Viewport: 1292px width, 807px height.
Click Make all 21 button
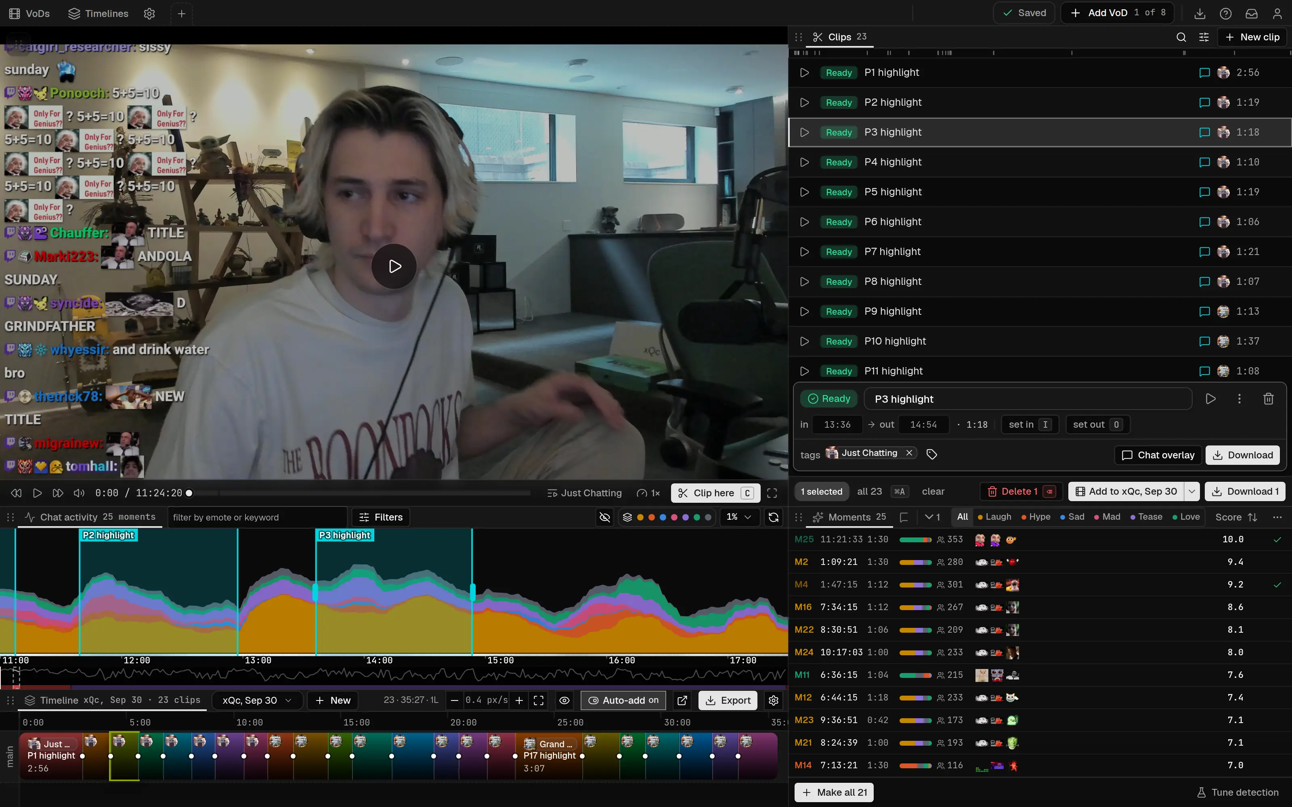click(834, 792)
